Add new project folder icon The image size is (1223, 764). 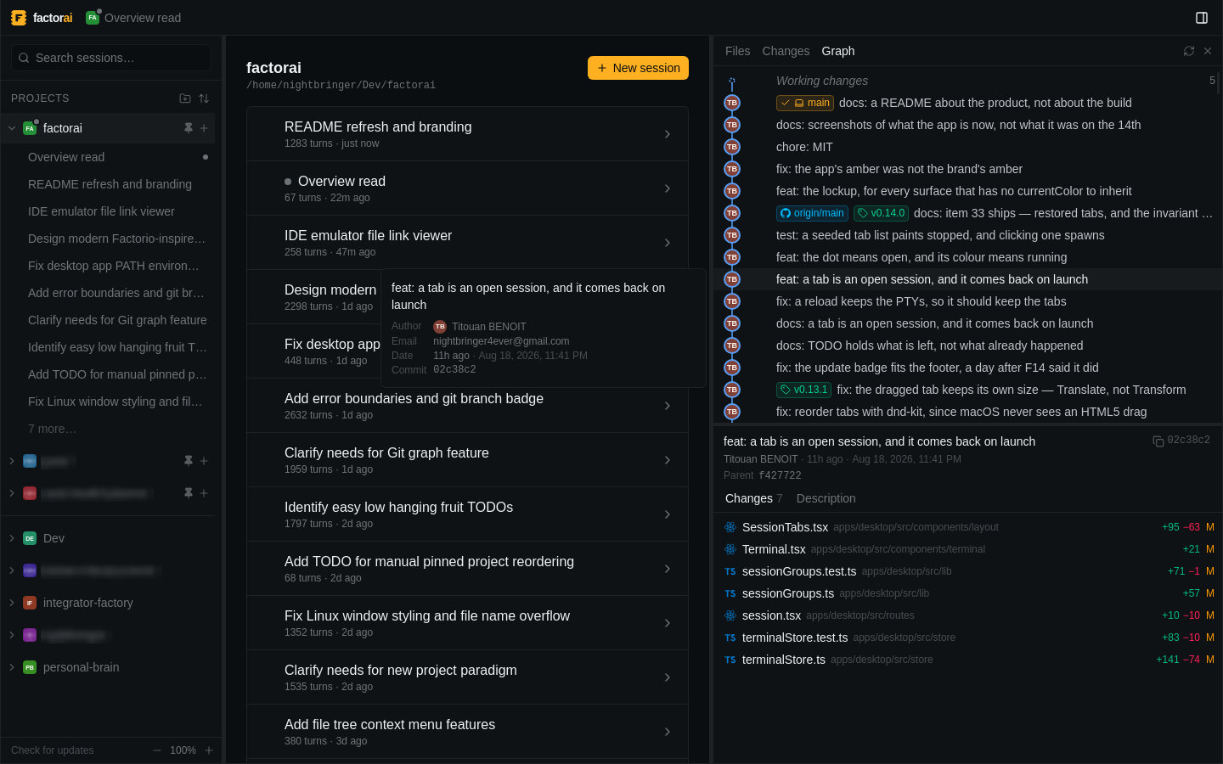[185, 98]
